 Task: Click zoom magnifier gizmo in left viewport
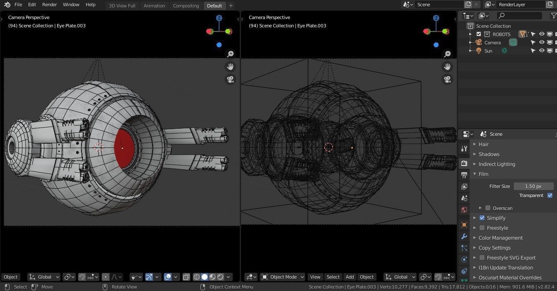click(x=230, y=54)
